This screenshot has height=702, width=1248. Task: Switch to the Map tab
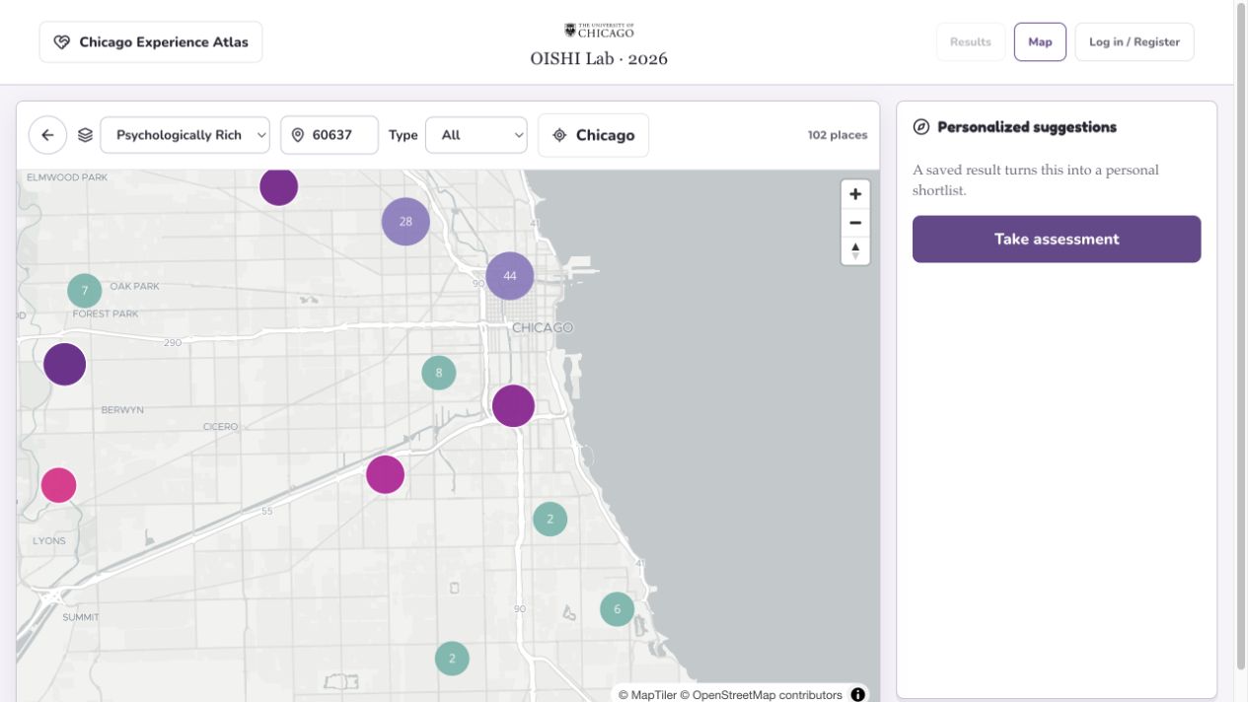click(1040, 42)
